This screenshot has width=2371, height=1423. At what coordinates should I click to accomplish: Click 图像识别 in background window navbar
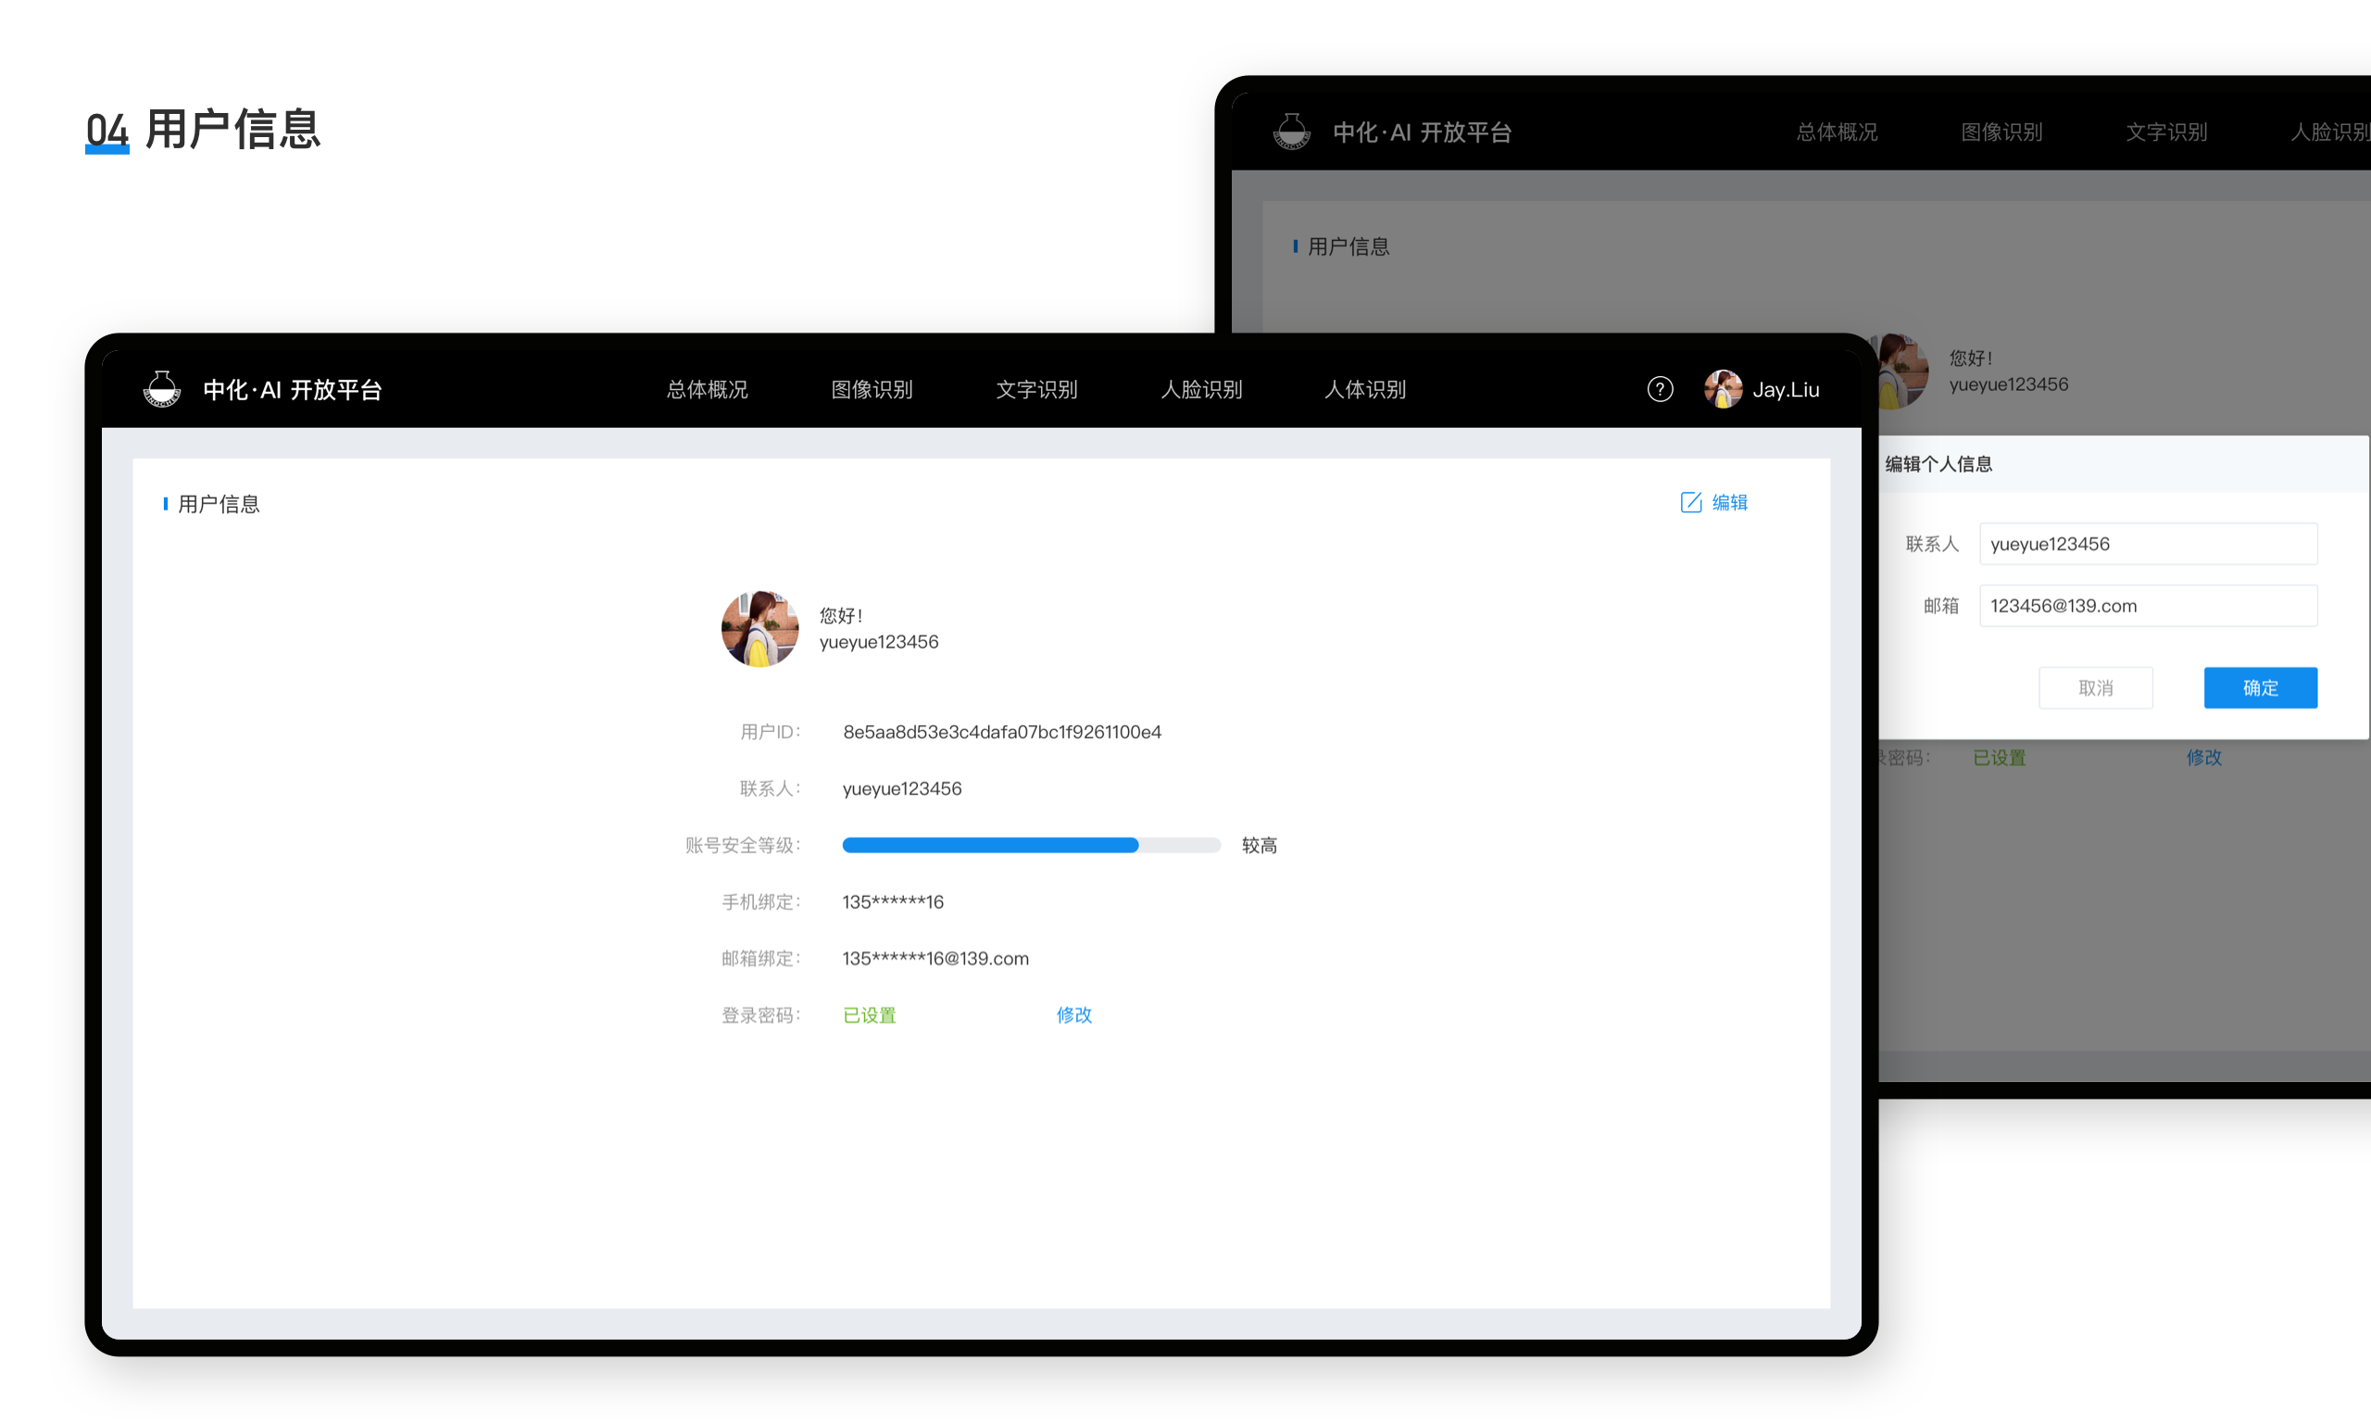[2002, 132]
